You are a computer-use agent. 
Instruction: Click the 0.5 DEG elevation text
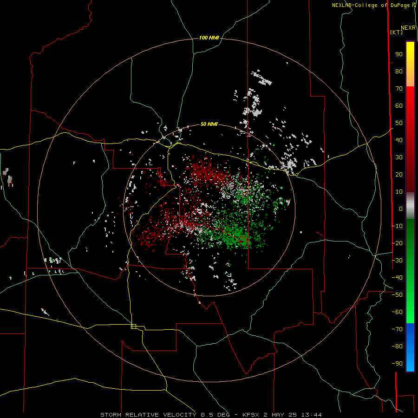coord(215,415)
